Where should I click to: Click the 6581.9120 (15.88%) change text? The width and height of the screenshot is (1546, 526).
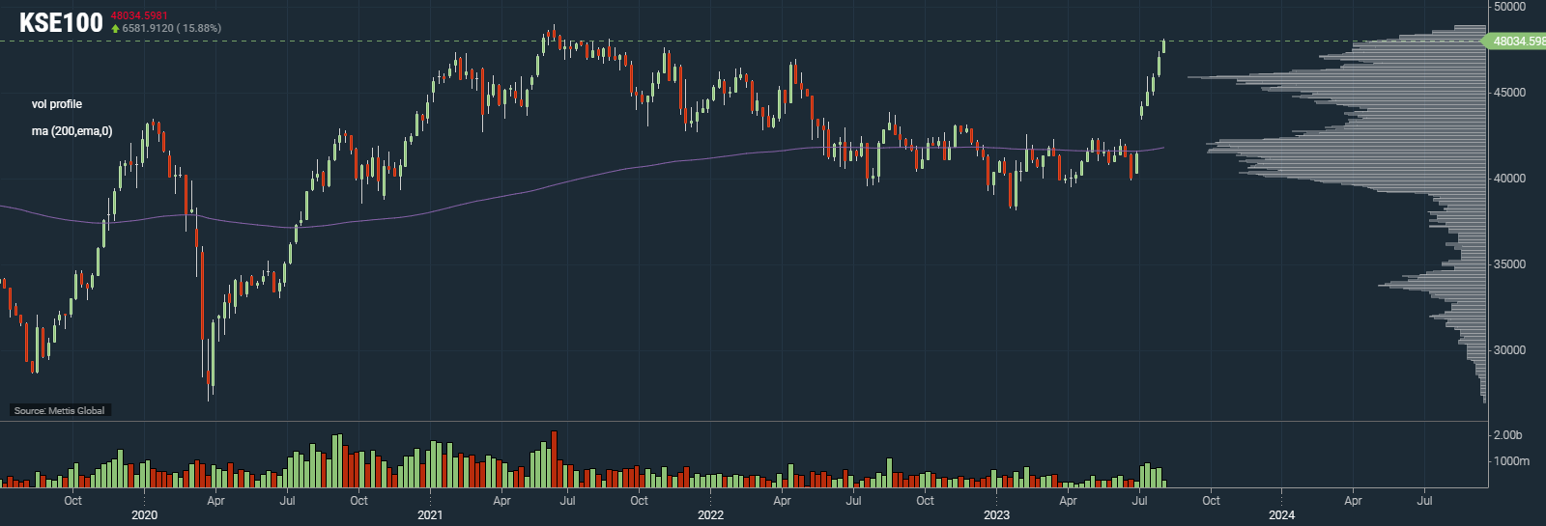(172, 29)
